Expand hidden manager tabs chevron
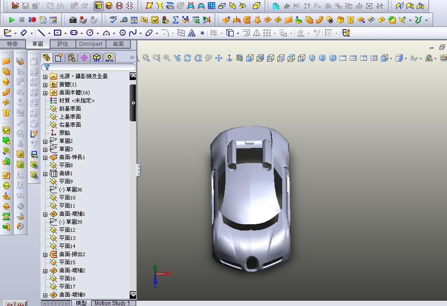 coord(132,58)
